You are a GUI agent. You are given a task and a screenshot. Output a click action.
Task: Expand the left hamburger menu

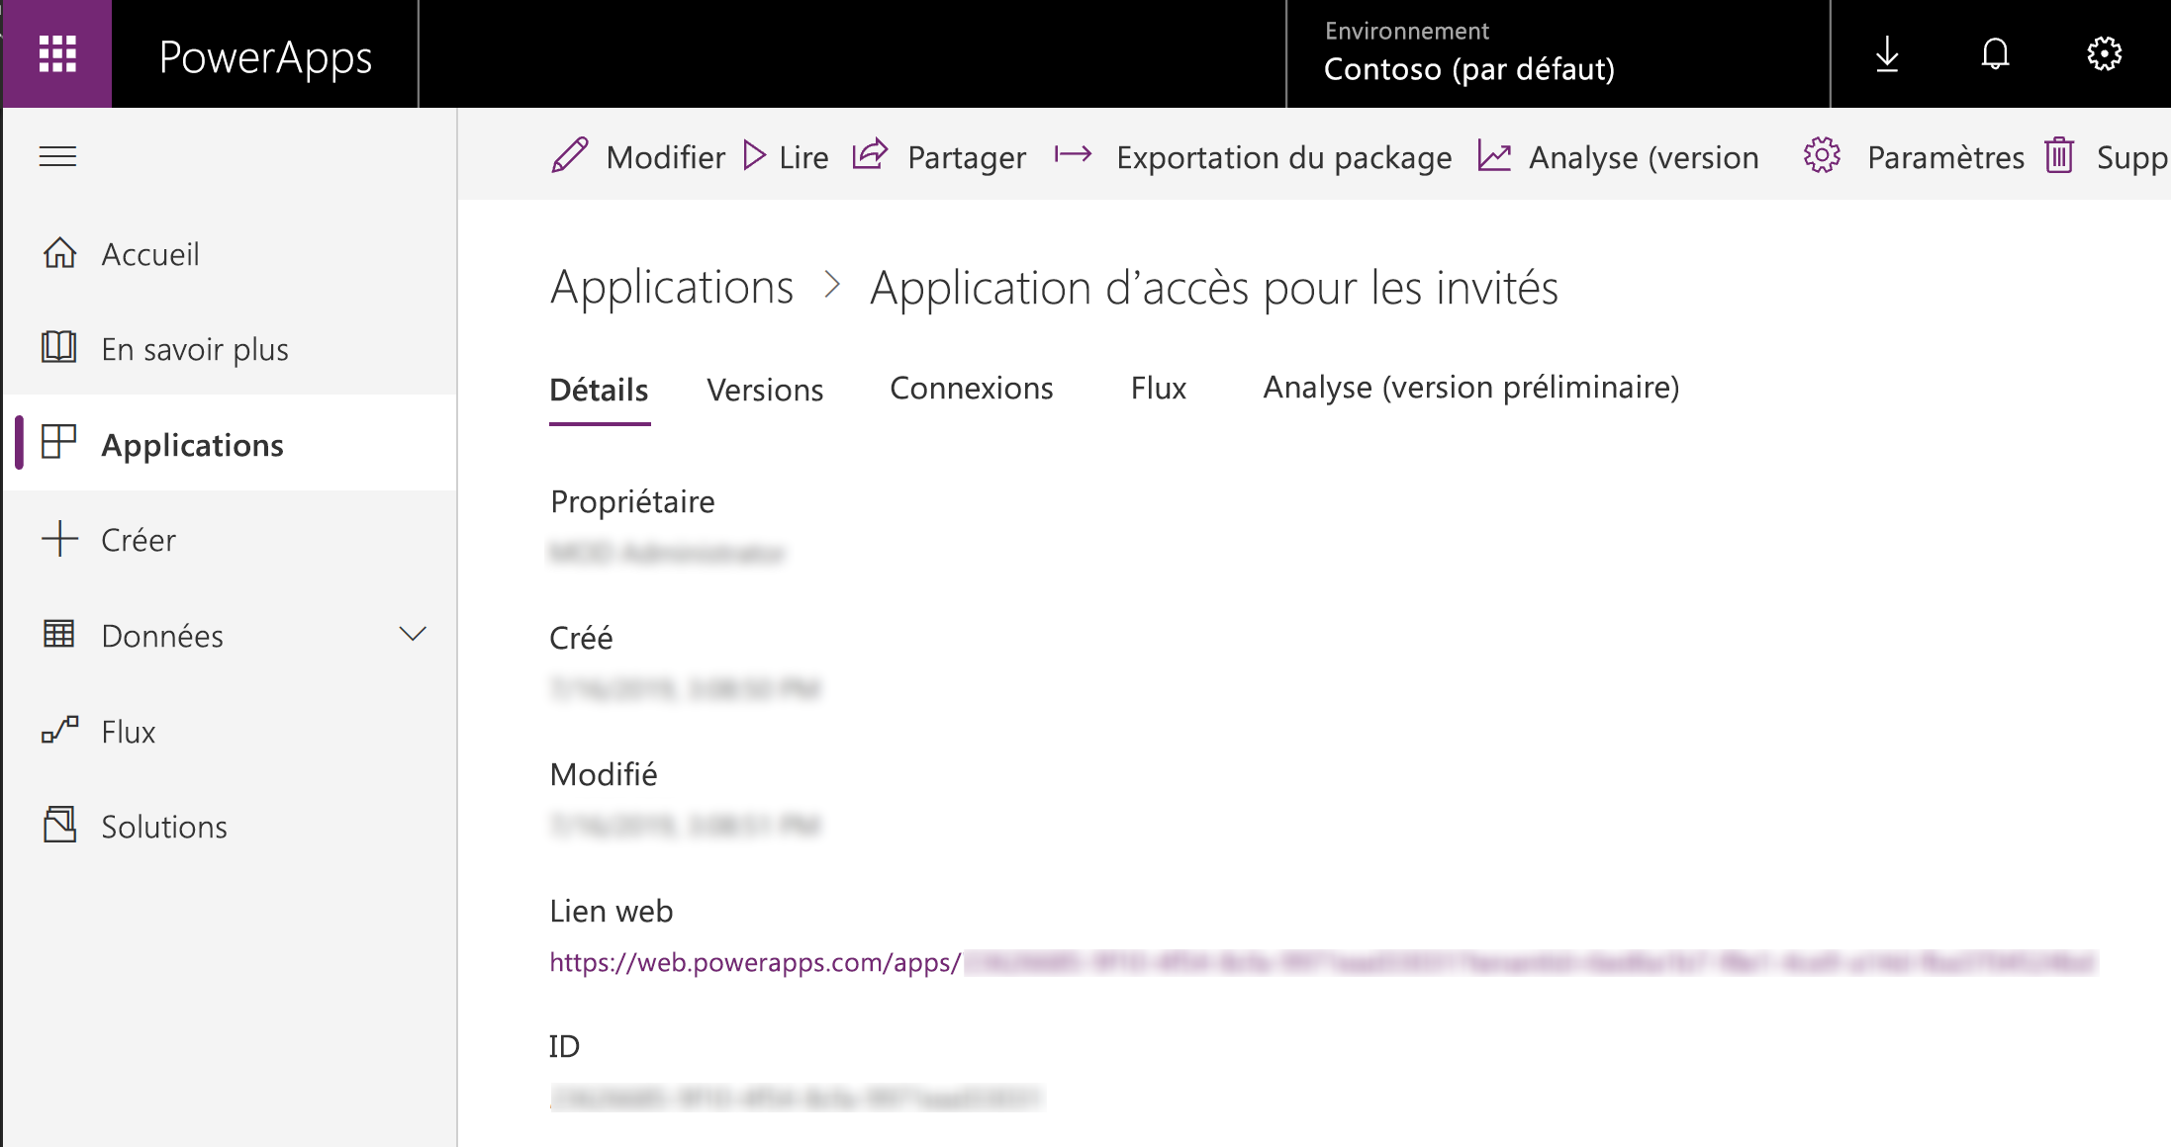click(x=57, y=155)
